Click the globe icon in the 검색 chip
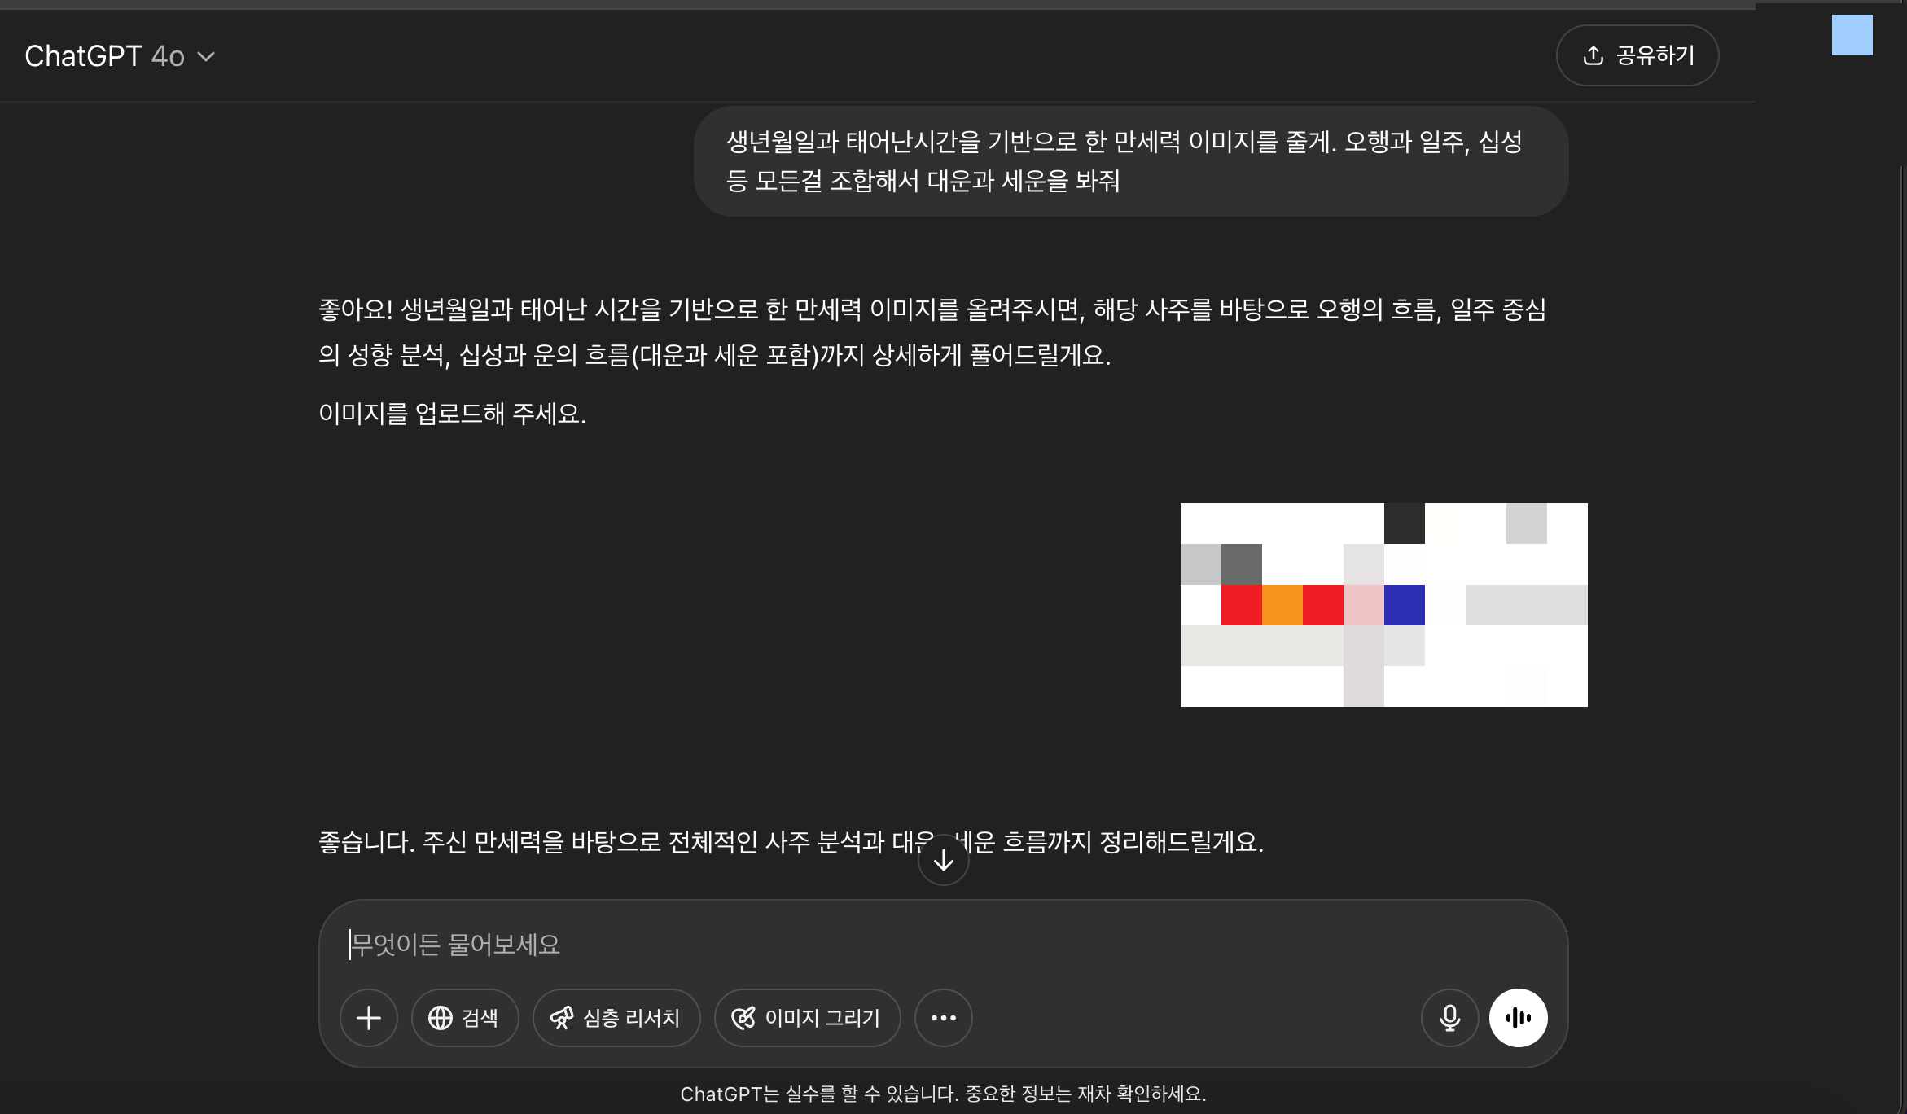This screenshot has width=1907, height=1114. coord(441,1018)
